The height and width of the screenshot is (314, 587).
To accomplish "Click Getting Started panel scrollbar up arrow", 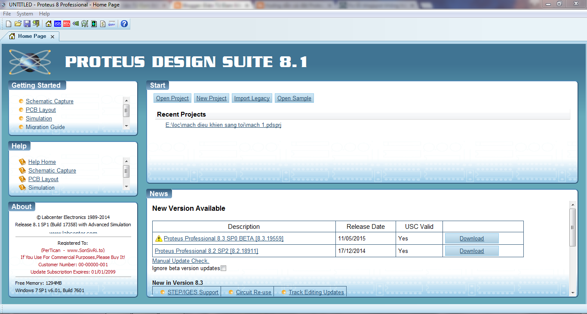I will [126, 100].
